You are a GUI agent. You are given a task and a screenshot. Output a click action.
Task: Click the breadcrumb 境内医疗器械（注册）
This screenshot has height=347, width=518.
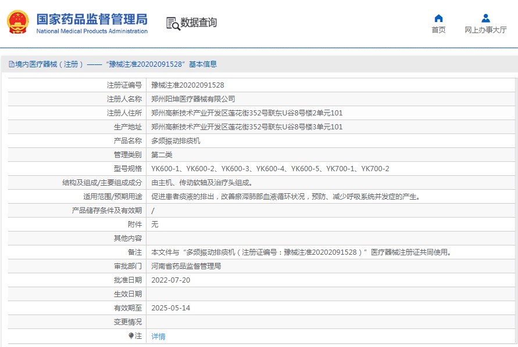49,64
